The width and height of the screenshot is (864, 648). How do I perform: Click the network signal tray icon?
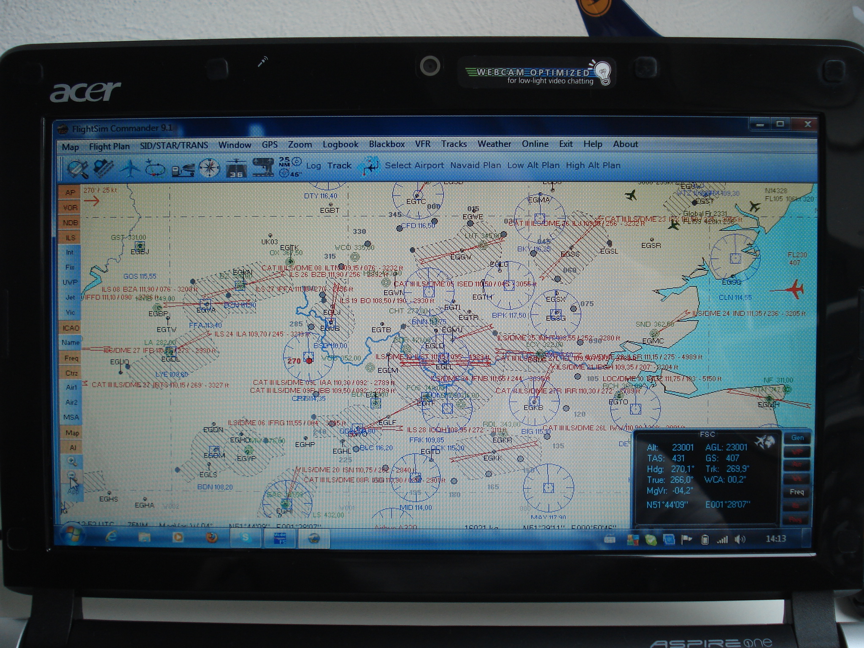click(722, 540)
